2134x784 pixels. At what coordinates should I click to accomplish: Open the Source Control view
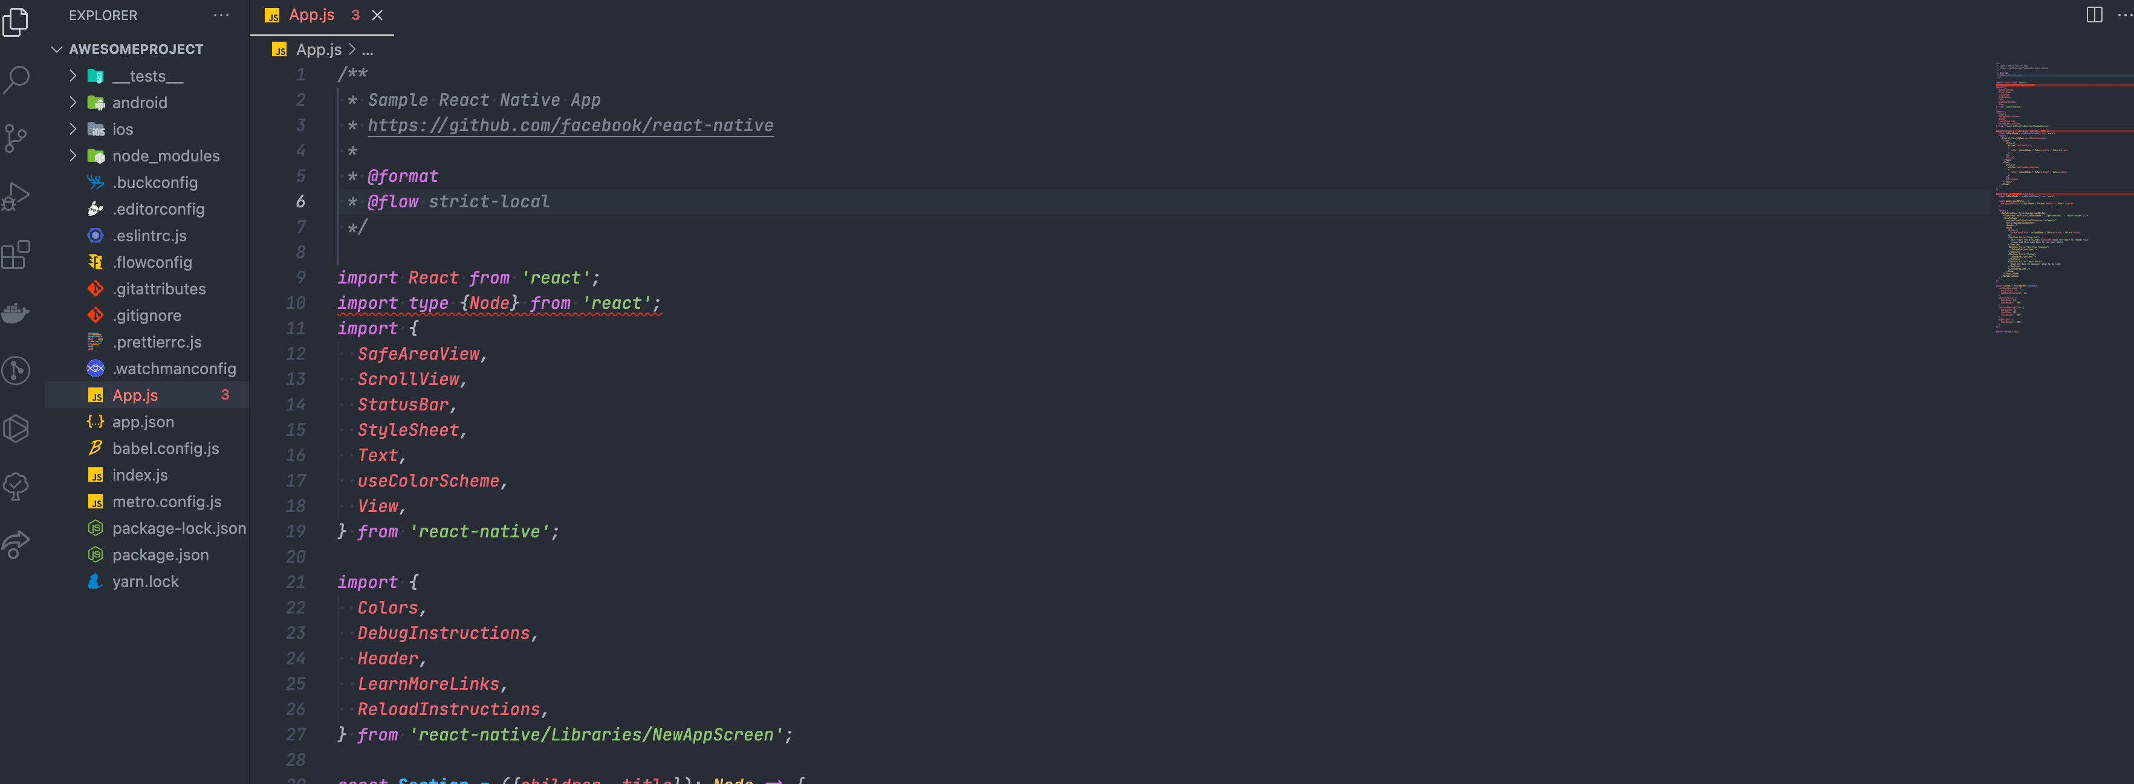pyautogui.click(x=16, y=138)
